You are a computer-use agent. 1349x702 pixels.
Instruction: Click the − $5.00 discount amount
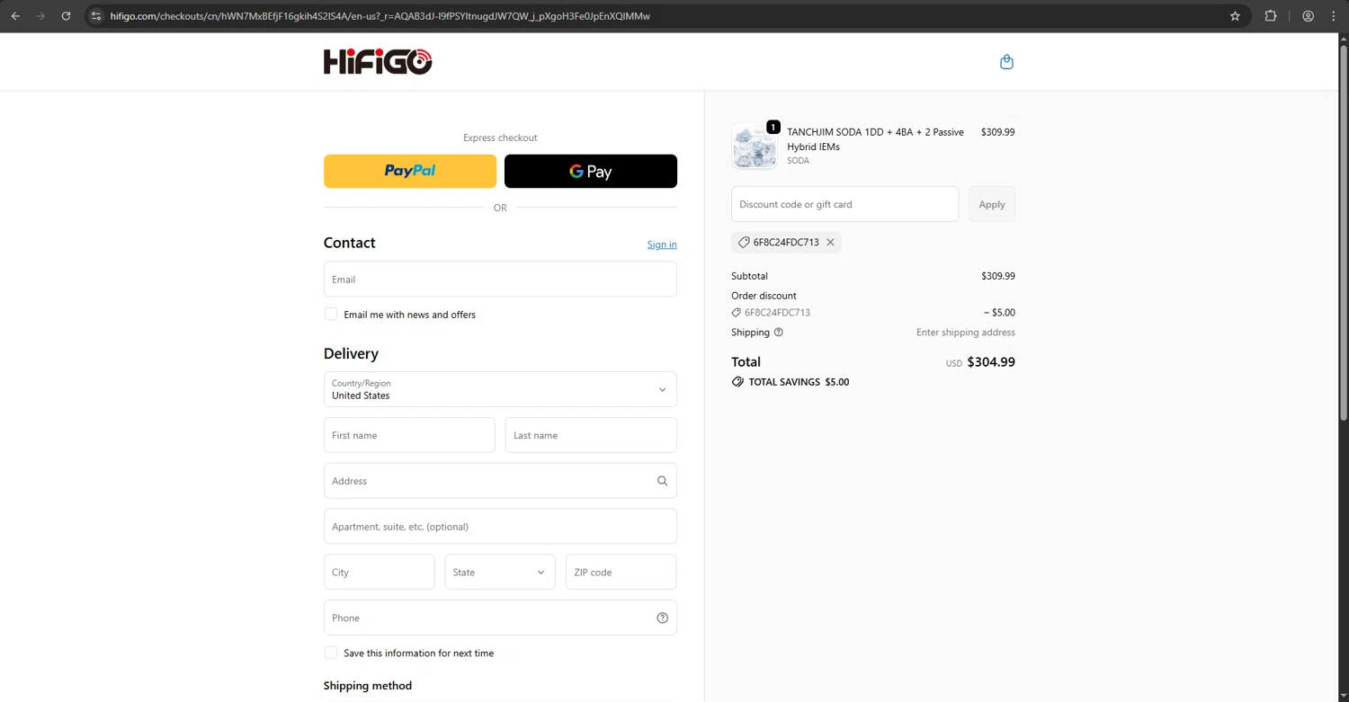point(999,313)
